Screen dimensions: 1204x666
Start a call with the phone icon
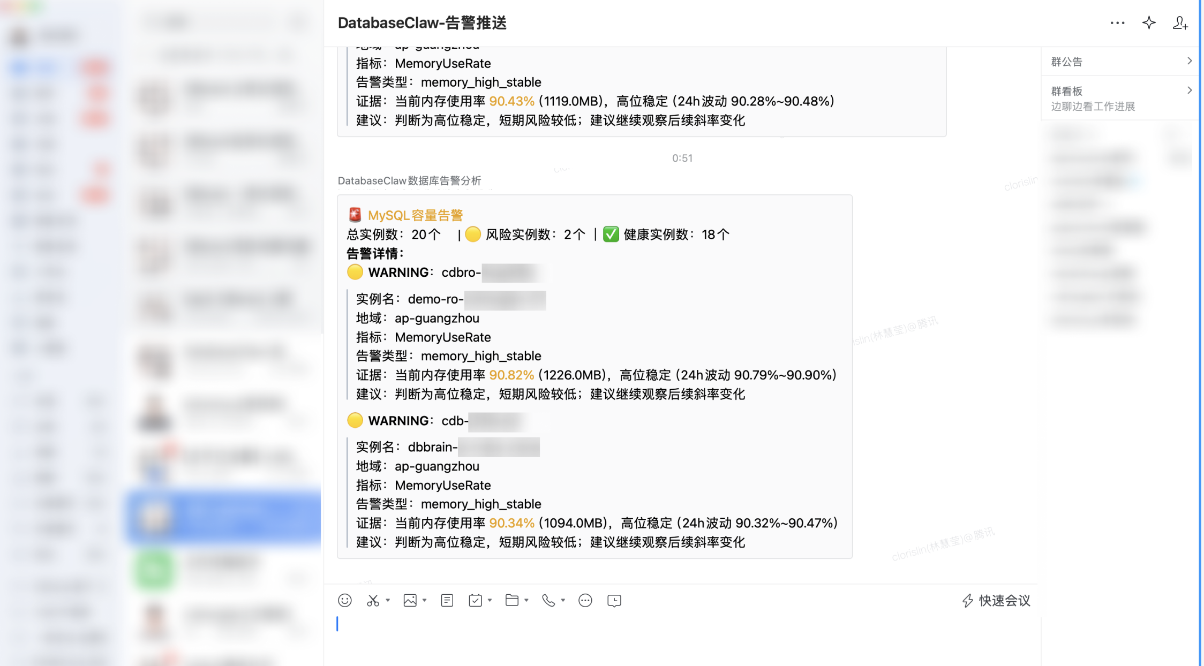pos(548,601)
